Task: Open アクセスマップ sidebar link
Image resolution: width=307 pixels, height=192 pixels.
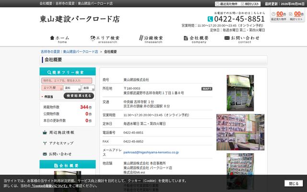Action: pyautogui.click(x=59, y=143)
